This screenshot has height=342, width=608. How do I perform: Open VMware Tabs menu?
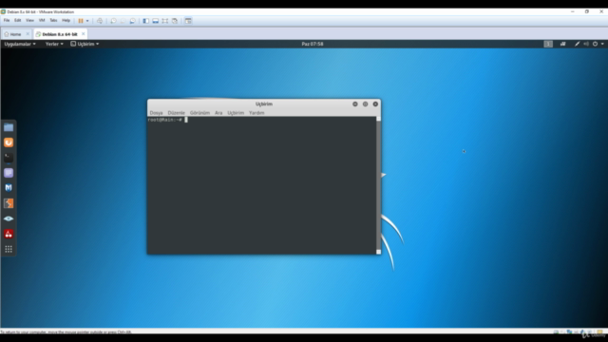(53, 21)
